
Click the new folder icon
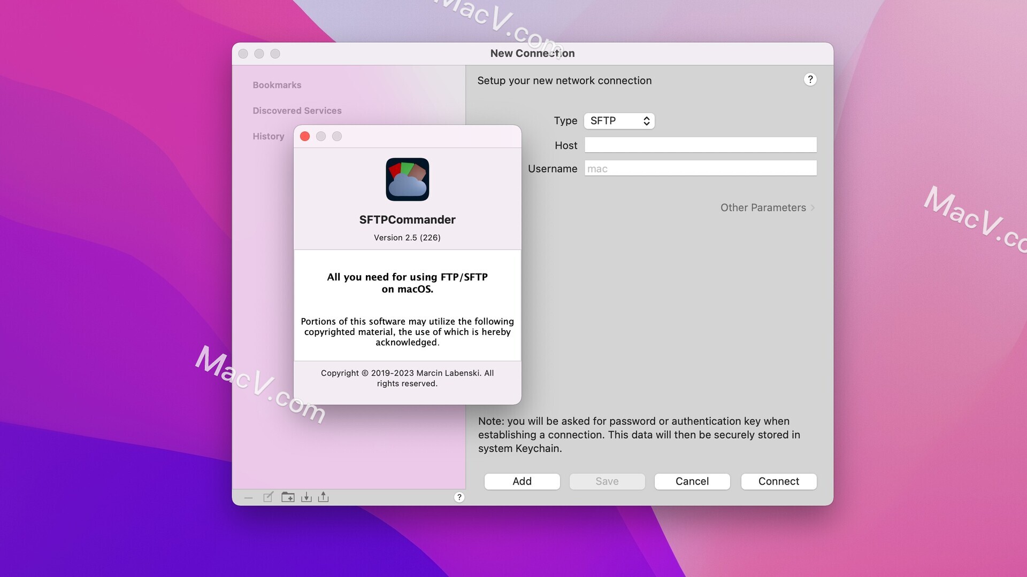(288, 497)
